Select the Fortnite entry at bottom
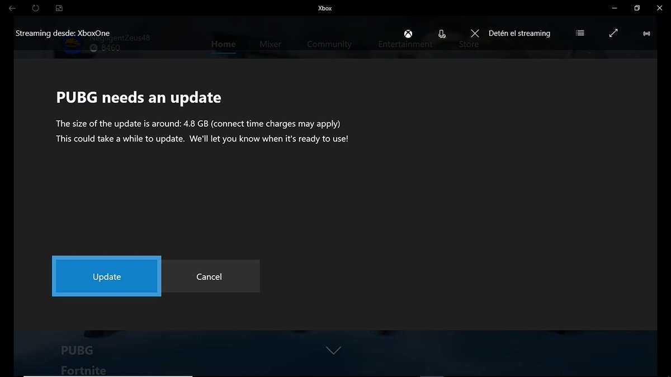 tap(83, 371)
